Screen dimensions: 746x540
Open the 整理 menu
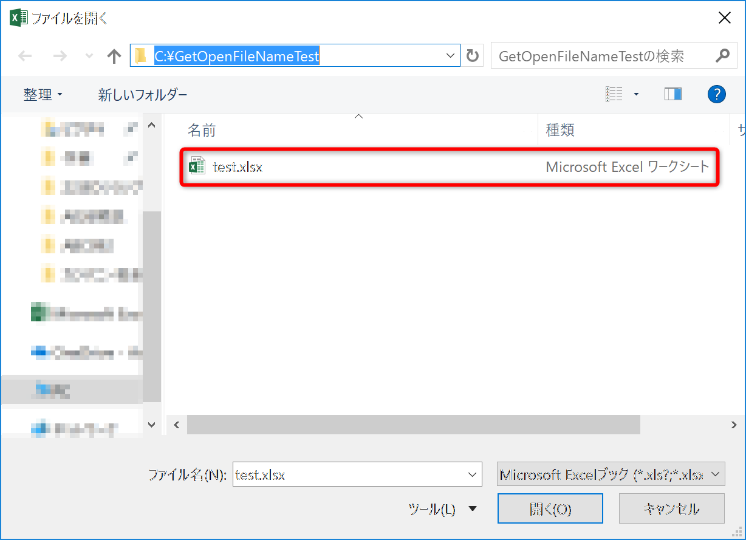pyautogui.click(x=43, y=95)
